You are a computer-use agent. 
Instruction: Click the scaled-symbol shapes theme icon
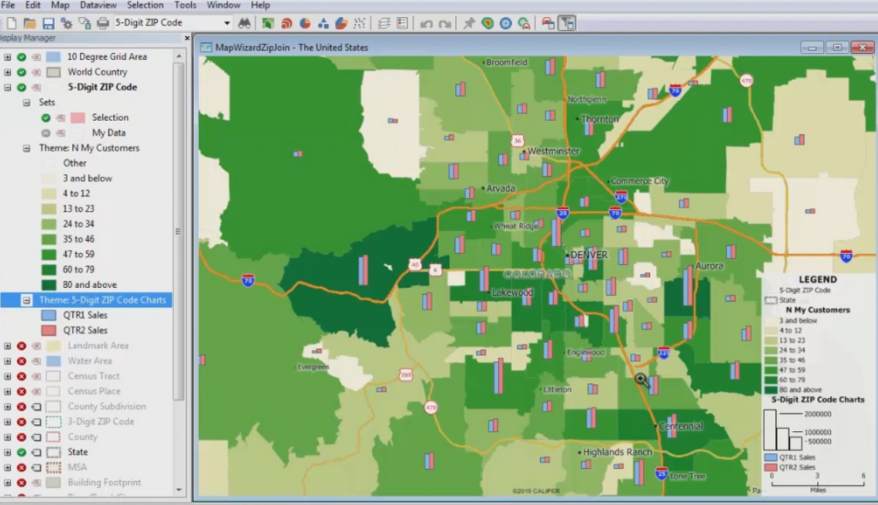tap(323, 23)
